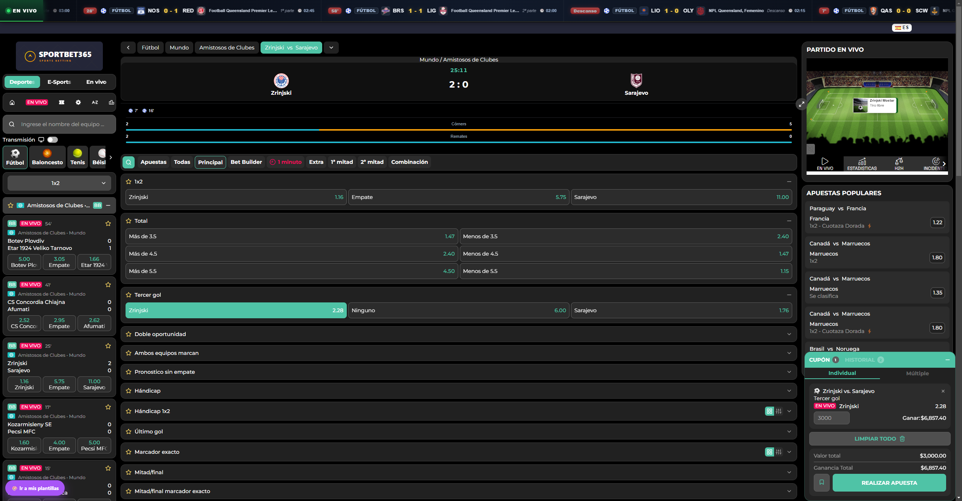
Task: Expand the Ambos equipos marcan market
Action: [x=789, y=353]
